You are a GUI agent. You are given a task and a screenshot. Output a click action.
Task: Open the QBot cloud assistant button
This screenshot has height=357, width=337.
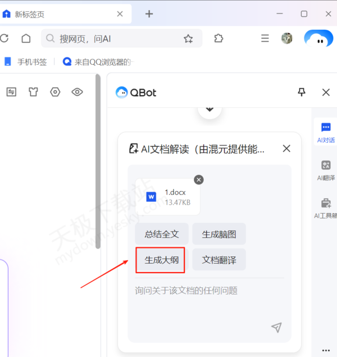click(318, 39)
